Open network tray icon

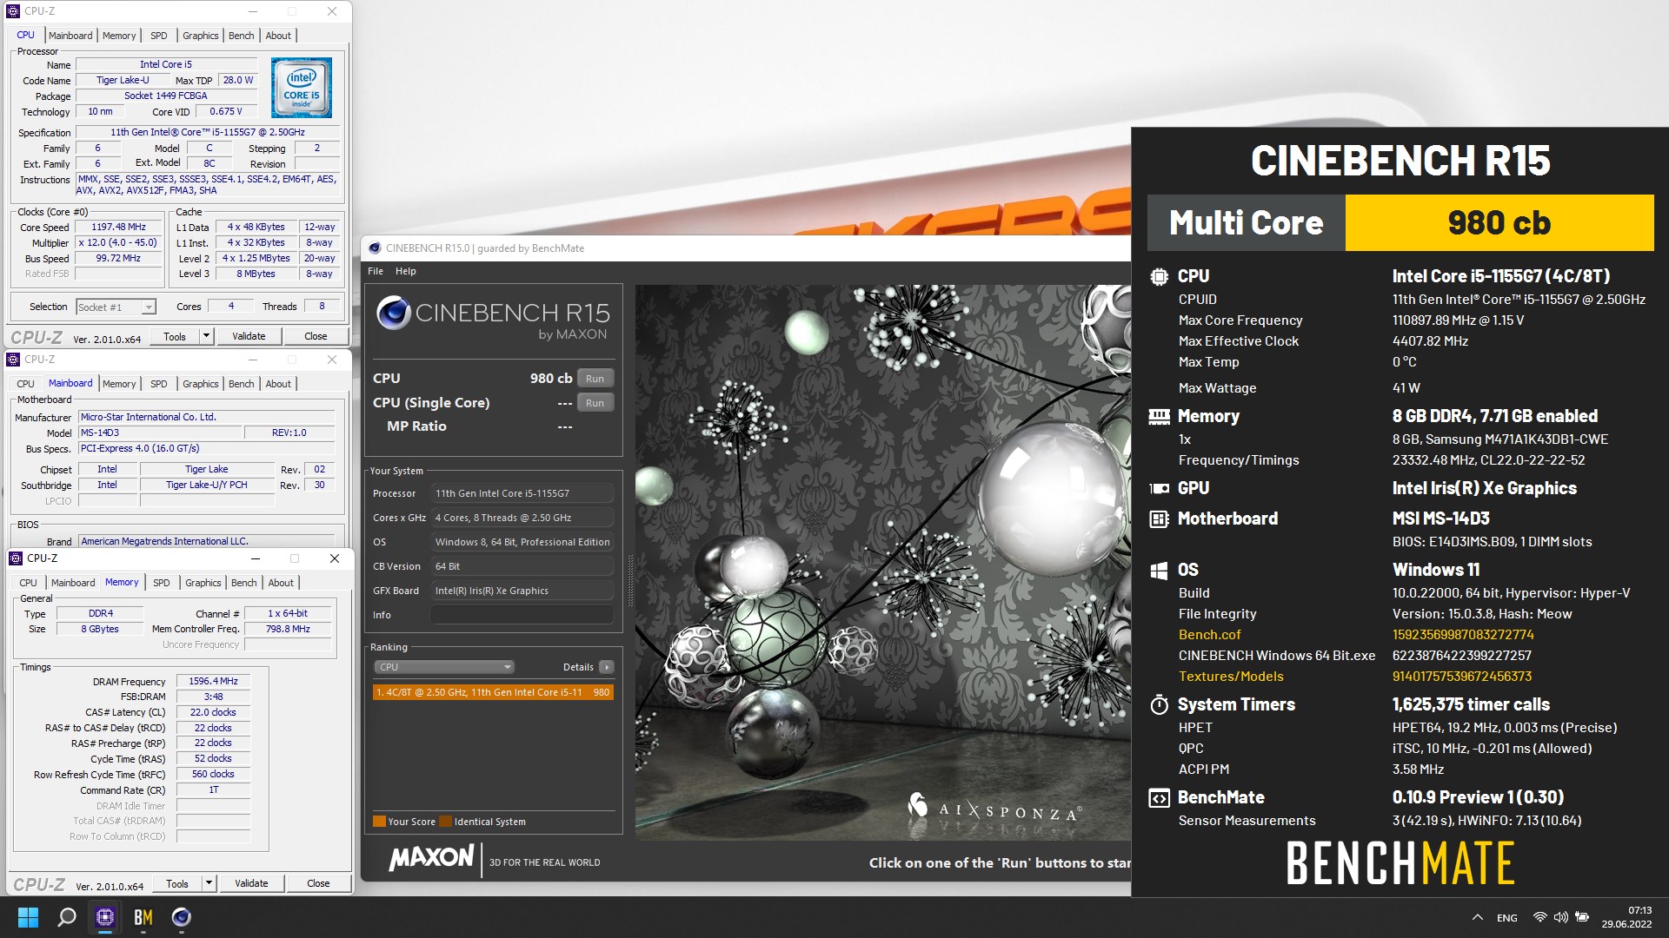[1539, 917]
